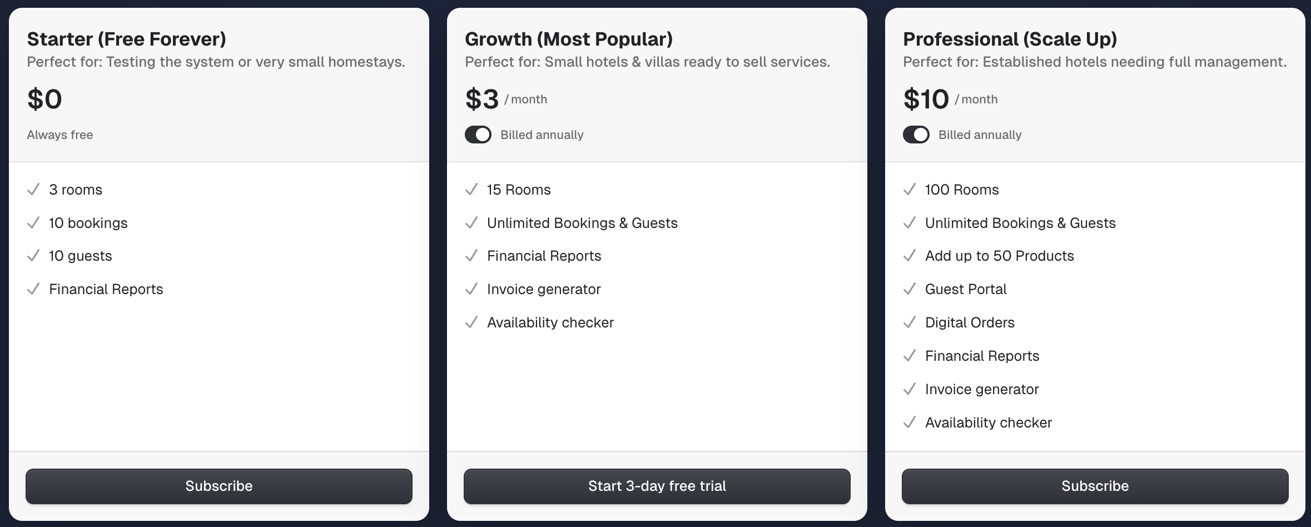Click checkmark next to 10 bookings
The width and height of the screenshot is (1311, 527).
coord(33,223)
